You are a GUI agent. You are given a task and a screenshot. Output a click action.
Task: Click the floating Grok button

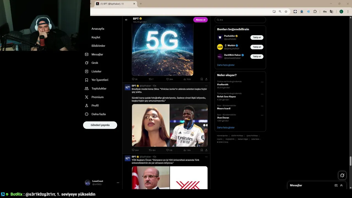(342, 175)
